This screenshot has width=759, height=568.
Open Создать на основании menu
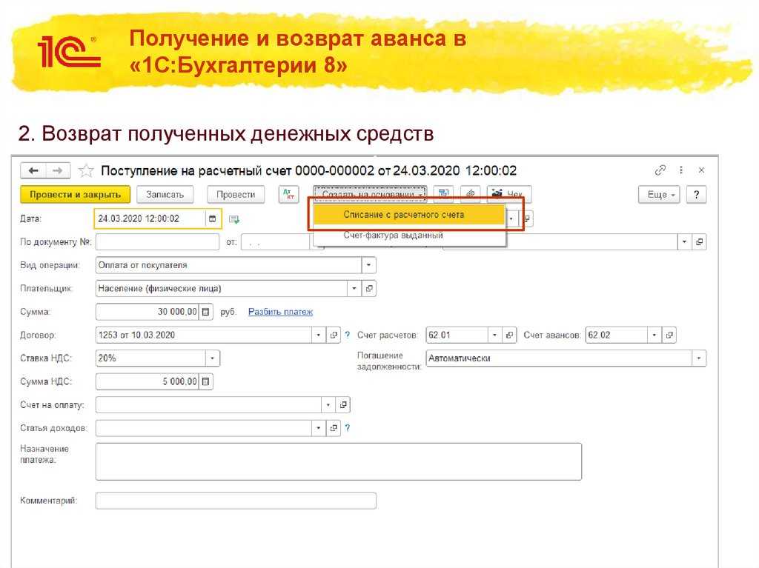[x=370, y=195]
